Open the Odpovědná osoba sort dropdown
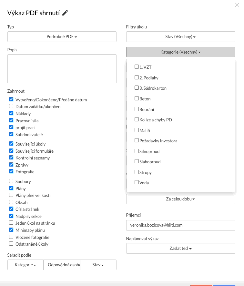 pos(62,265)
